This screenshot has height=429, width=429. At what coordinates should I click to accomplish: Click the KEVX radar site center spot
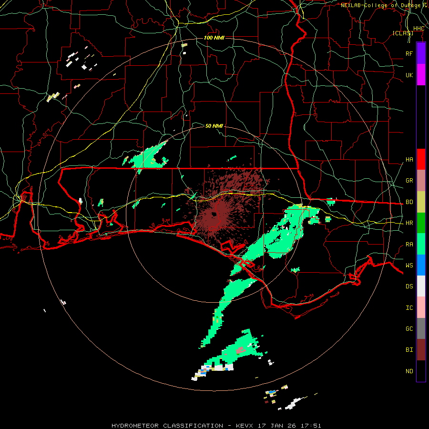click(x=214, y=214)
